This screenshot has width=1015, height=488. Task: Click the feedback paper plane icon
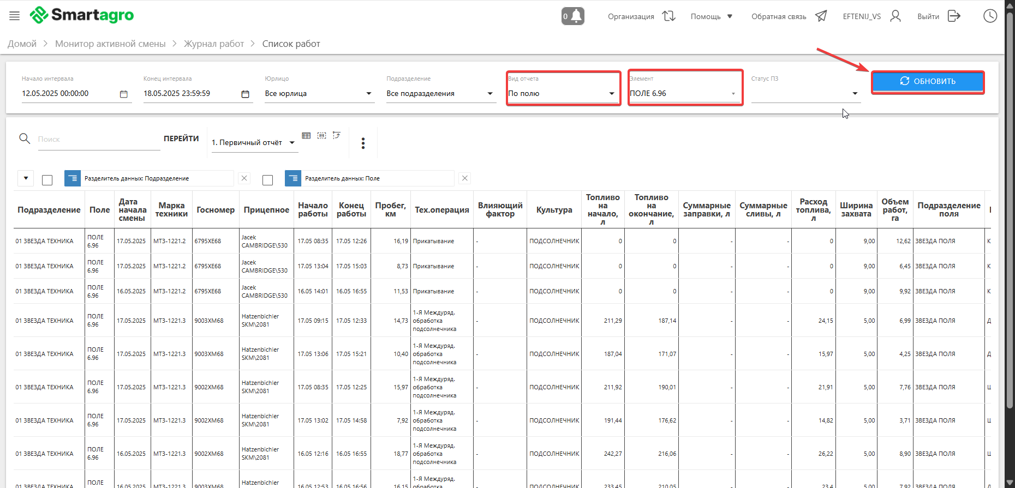[821, 16]
